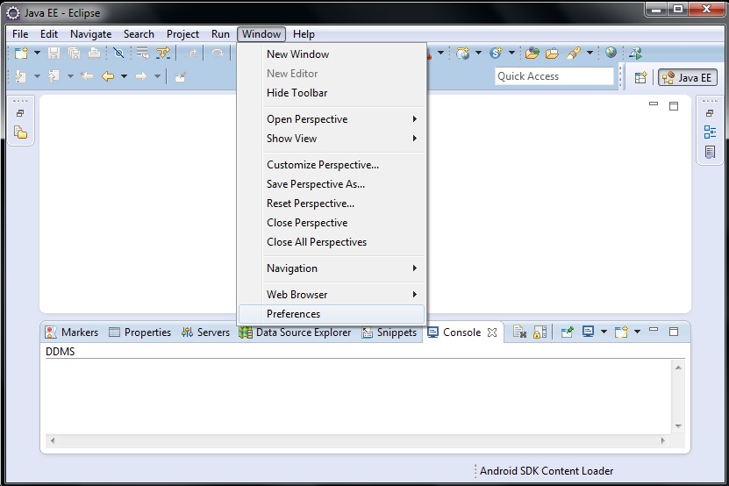Expand the Navigation submenu
The image size is (729, 486).
[332, 268]
